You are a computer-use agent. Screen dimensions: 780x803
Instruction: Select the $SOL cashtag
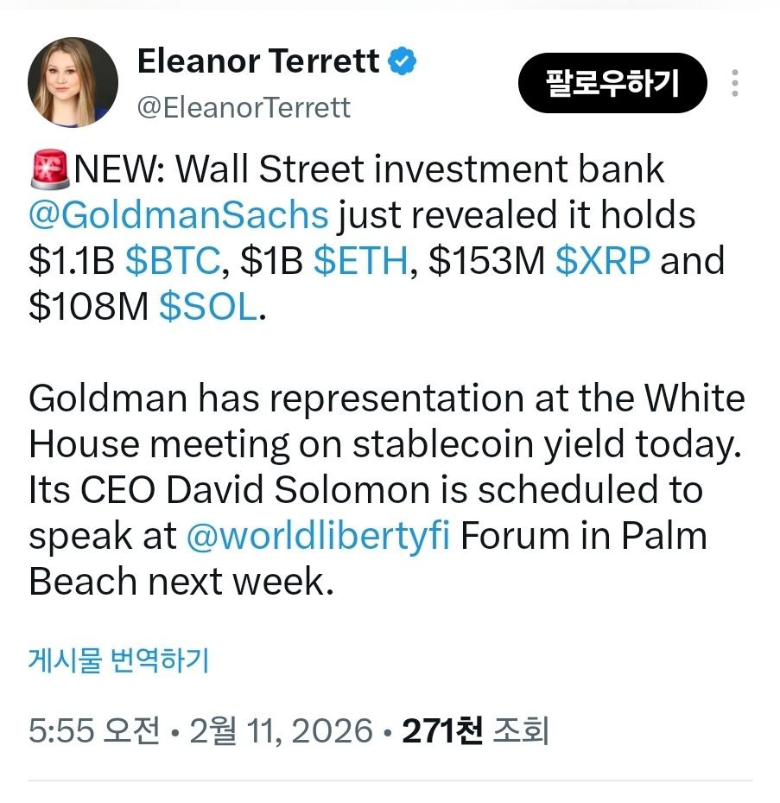[208, 308]
